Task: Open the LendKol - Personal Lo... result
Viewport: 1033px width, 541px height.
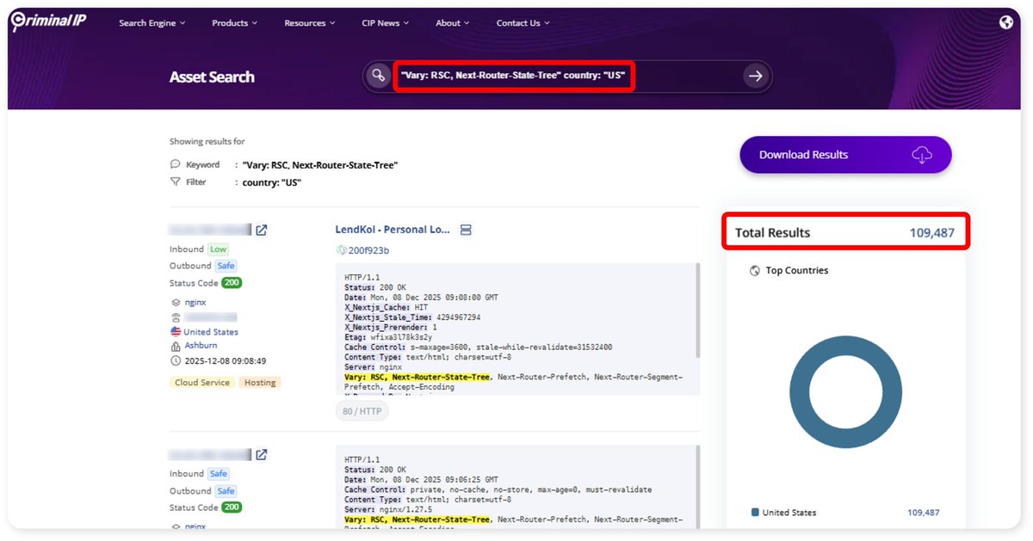Action: click(x=393, y=230)
